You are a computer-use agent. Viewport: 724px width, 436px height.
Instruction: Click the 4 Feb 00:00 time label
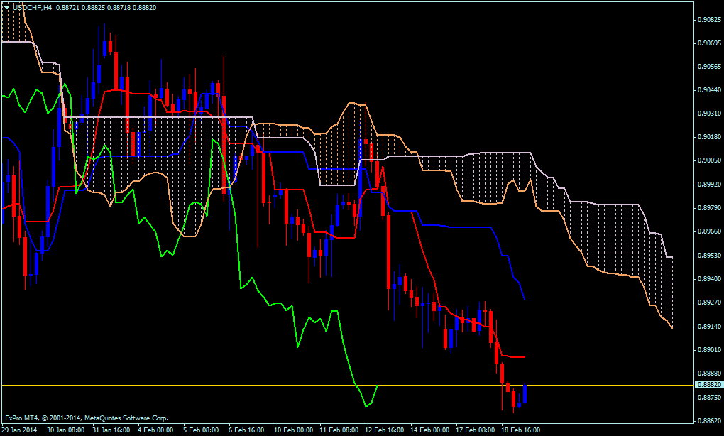point(155,430)
